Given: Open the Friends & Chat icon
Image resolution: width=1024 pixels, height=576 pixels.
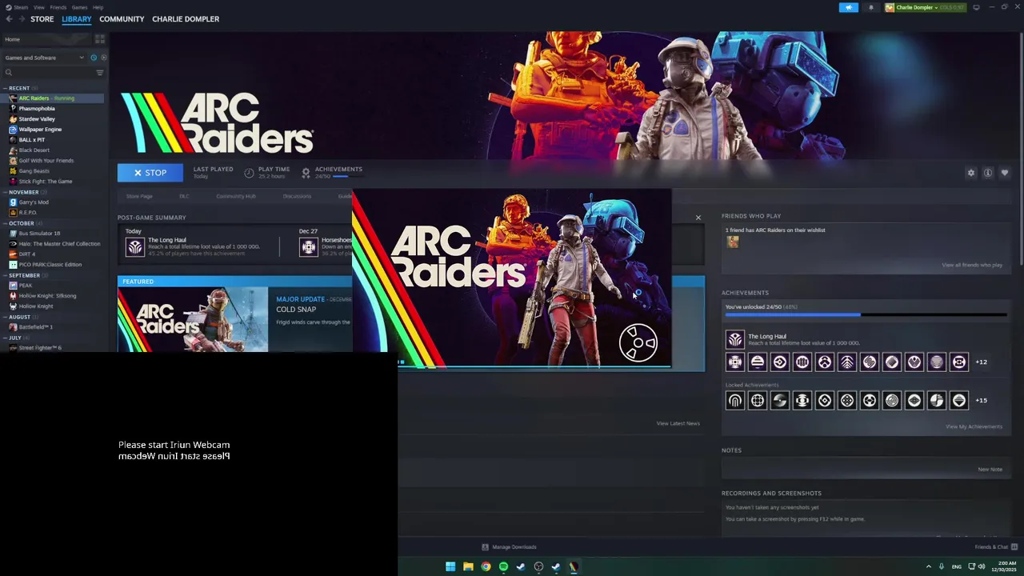Looking at the screenshot, I should click(x=1013, y=547).
